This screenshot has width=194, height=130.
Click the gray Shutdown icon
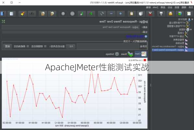pos(63,14)
